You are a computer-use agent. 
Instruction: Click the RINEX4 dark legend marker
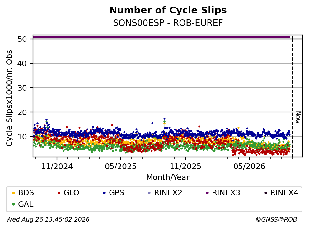(x=265, y=193)
